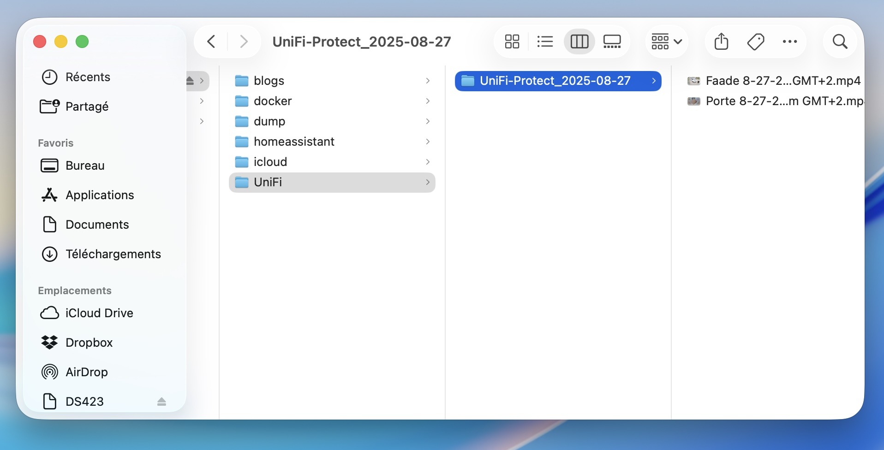Open the Tags icon in toolbar
Screen dimensions: 884x450
(756, 41)
